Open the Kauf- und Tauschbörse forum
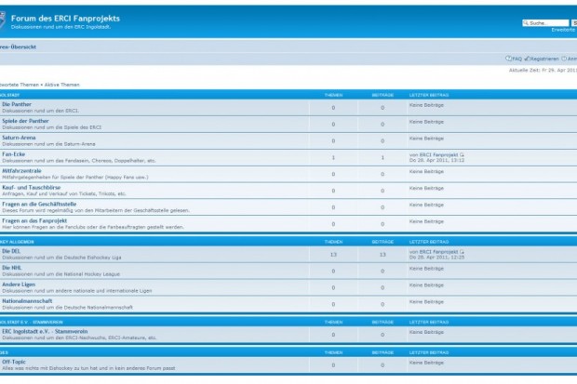577x384 pixels. pyautogui.click(x=32, y=187)
